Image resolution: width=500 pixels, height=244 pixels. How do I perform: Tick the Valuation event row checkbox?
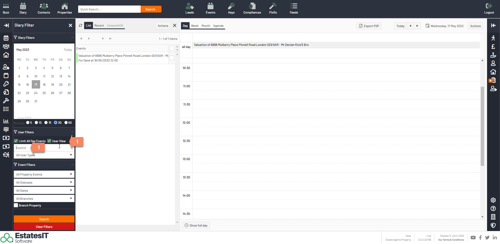tap(172, 58)
